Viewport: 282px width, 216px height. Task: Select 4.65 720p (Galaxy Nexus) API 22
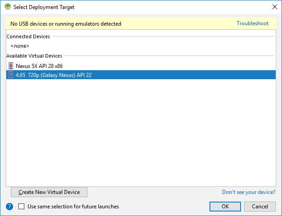(53, 75)
